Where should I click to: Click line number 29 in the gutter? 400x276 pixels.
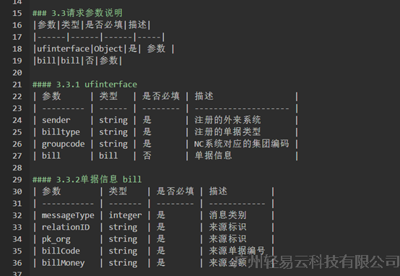pyautogui.click(x=17, y=180)
